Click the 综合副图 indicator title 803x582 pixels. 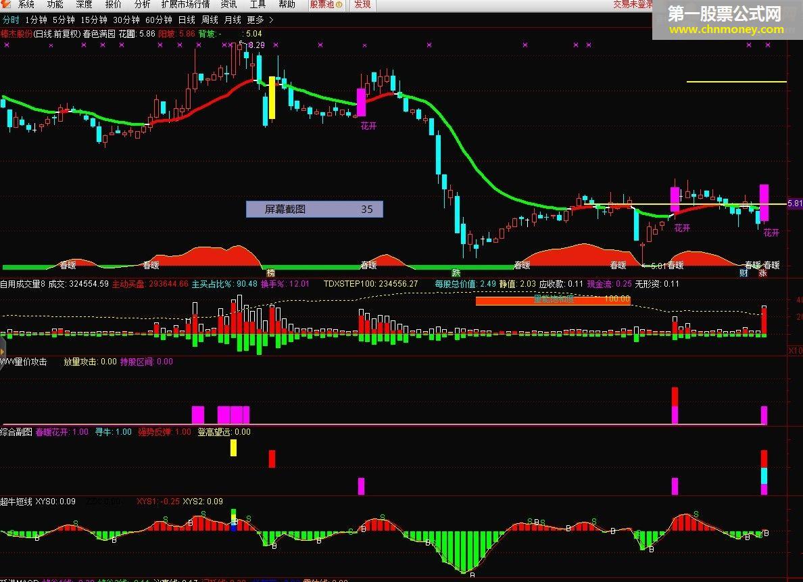[x=16, y=432]
